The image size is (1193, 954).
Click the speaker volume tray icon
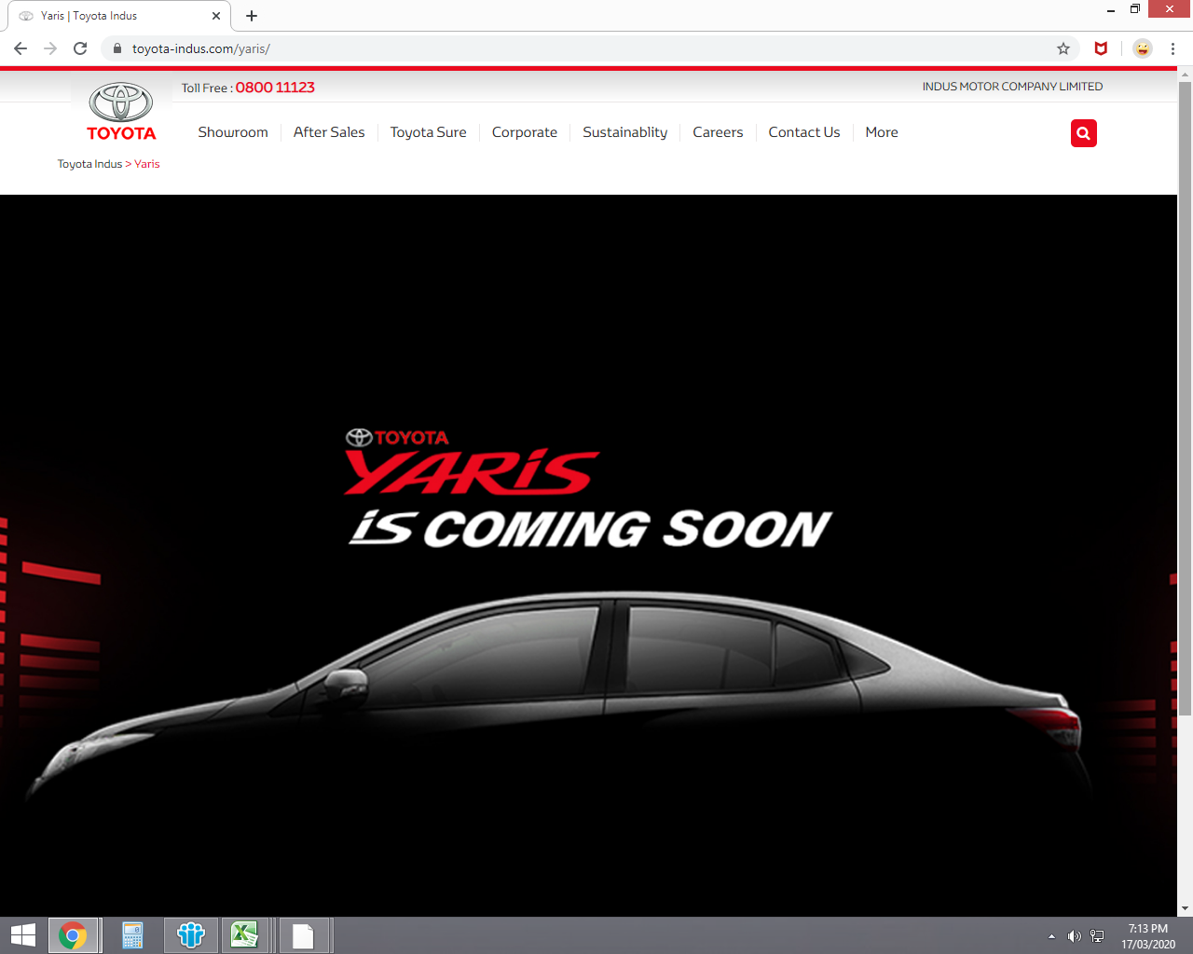point(1074,936)
